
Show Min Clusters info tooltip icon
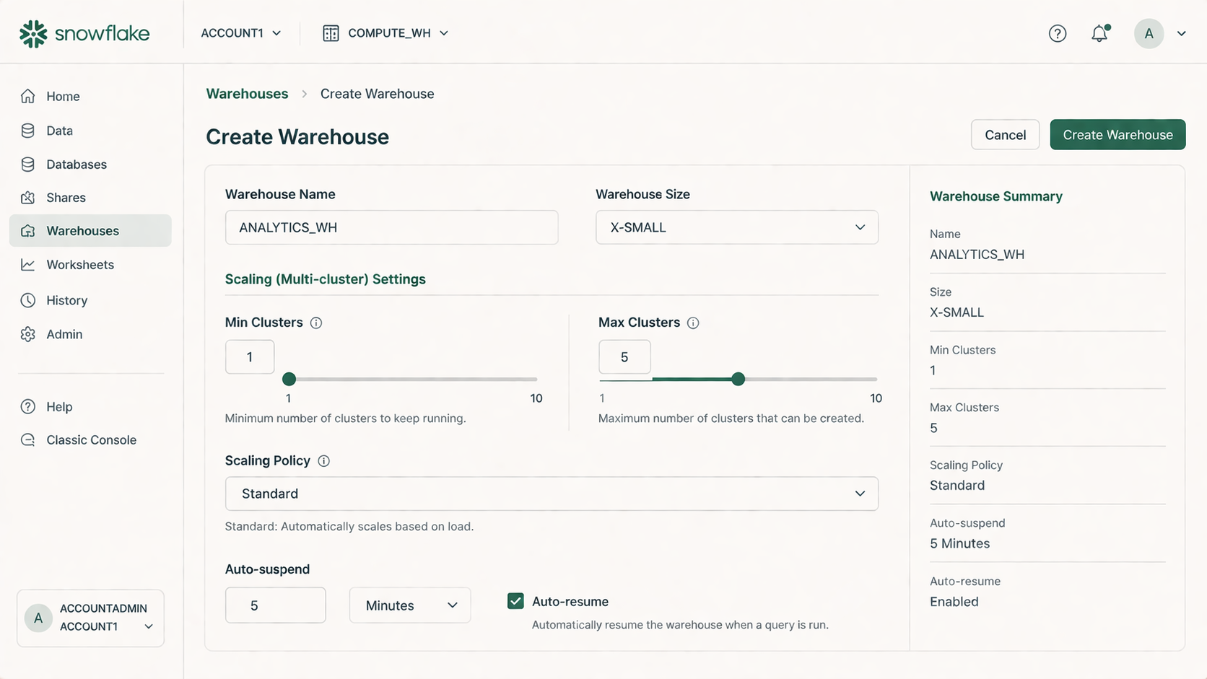pyautogui.click(x=316, y=323)
